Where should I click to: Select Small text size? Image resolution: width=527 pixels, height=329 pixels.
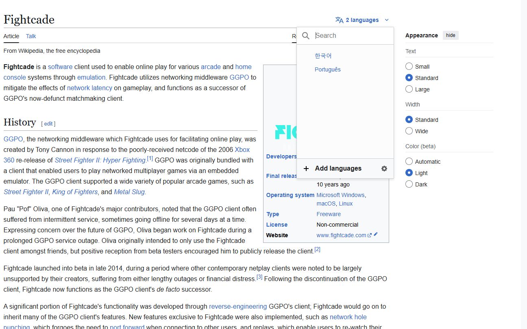pos(409,66)
